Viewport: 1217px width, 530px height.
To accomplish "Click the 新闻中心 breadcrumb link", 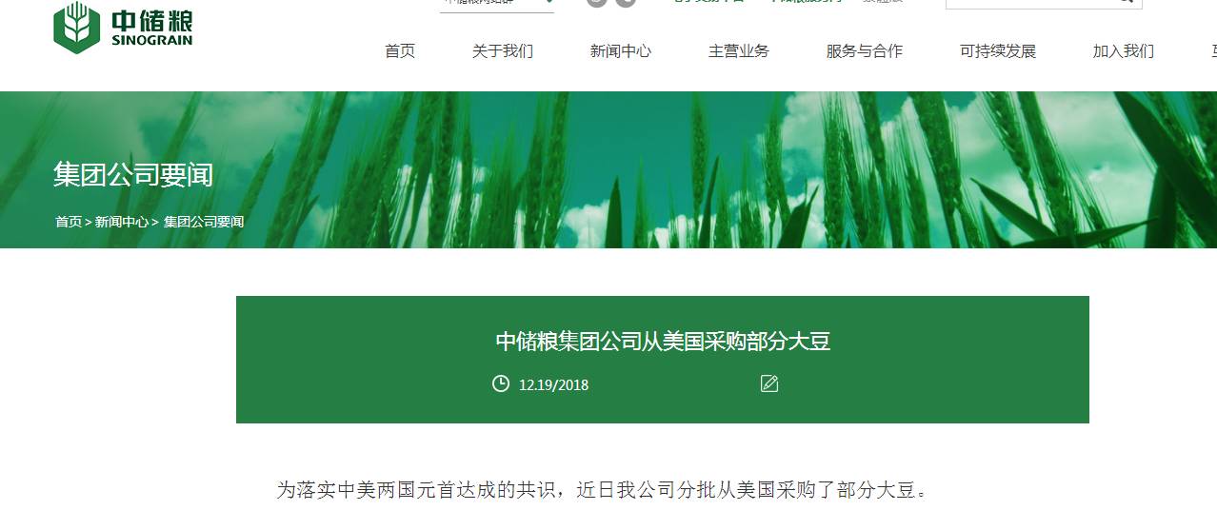I will 122,222.
